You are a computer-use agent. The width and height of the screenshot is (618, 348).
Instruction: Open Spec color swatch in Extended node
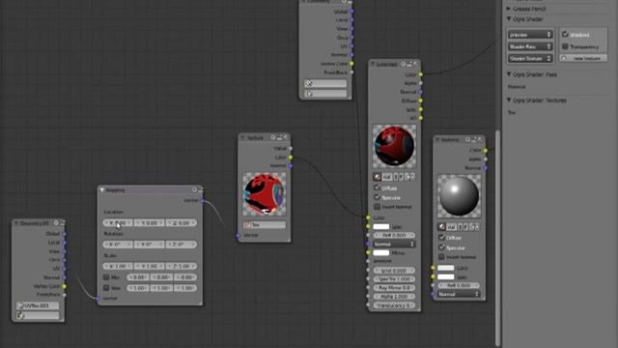click(381, 226)
